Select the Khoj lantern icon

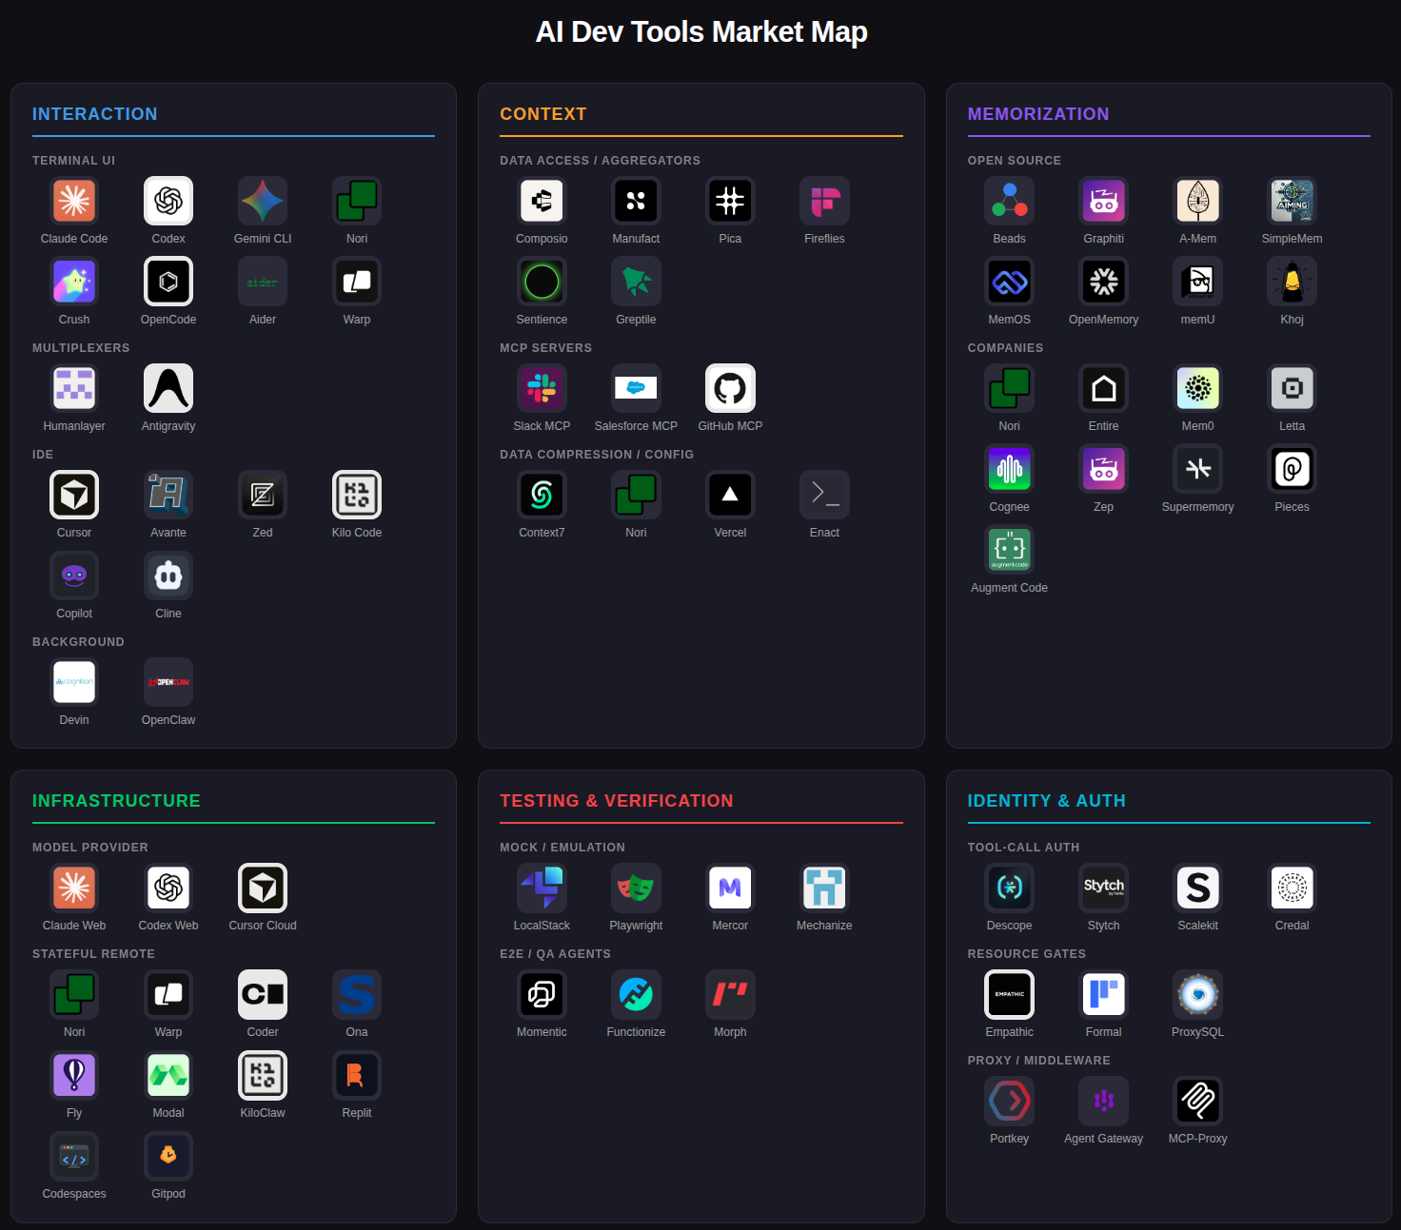[1292, 282]
